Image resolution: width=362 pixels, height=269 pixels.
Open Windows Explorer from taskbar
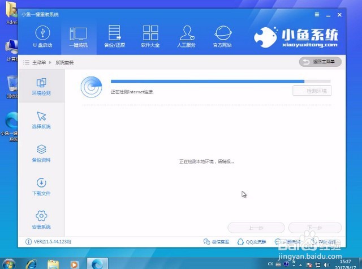(x=53, y=264)
